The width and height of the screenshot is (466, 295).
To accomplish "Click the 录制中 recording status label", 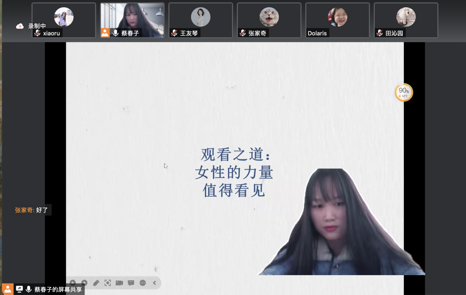I will point(37,26).
